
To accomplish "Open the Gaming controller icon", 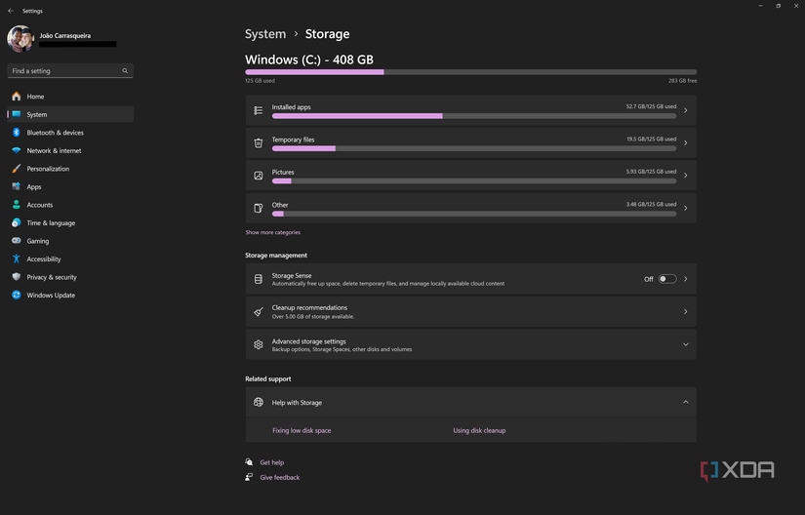I will pos(17,241).
